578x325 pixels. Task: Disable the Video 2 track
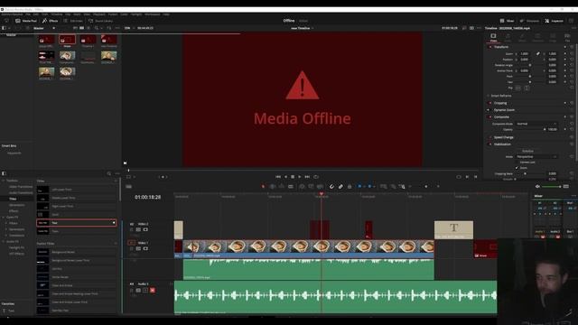point(145,229)
